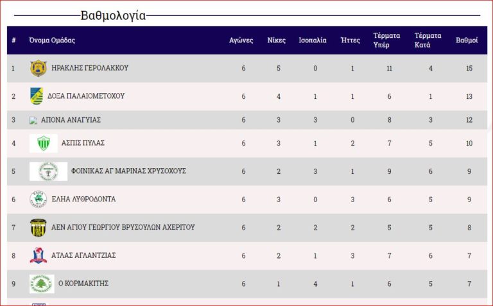Click the broken image icon beside ΑΠΟΝΑ ΑΝΑΓΥΙΑΣ
493x306 pixels.
pos(33,120)
